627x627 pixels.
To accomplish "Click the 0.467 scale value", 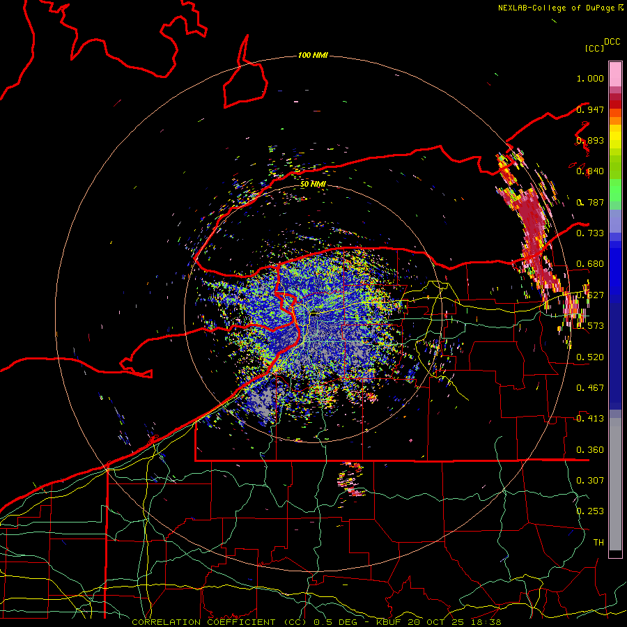I will tap(590, 388).
